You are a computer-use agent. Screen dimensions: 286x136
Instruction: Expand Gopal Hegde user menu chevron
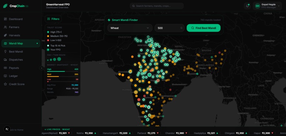[x=279, y=6]
